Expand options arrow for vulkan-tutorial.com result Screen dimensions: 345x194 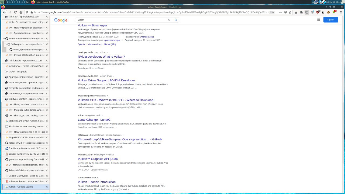click(98, 178)
